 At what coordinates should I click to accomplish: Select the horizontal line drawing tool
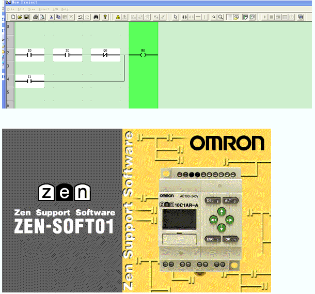tap(198, 17)
